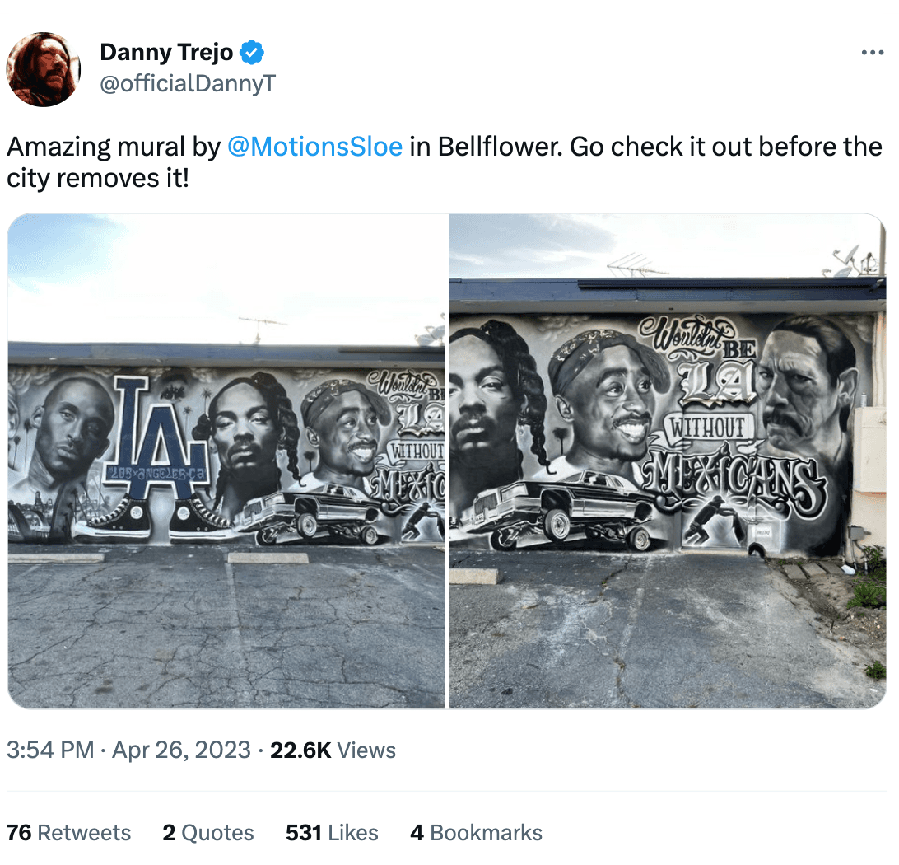
Task: Click the 4 Bookmarks count
Action: tap(476, 833)
